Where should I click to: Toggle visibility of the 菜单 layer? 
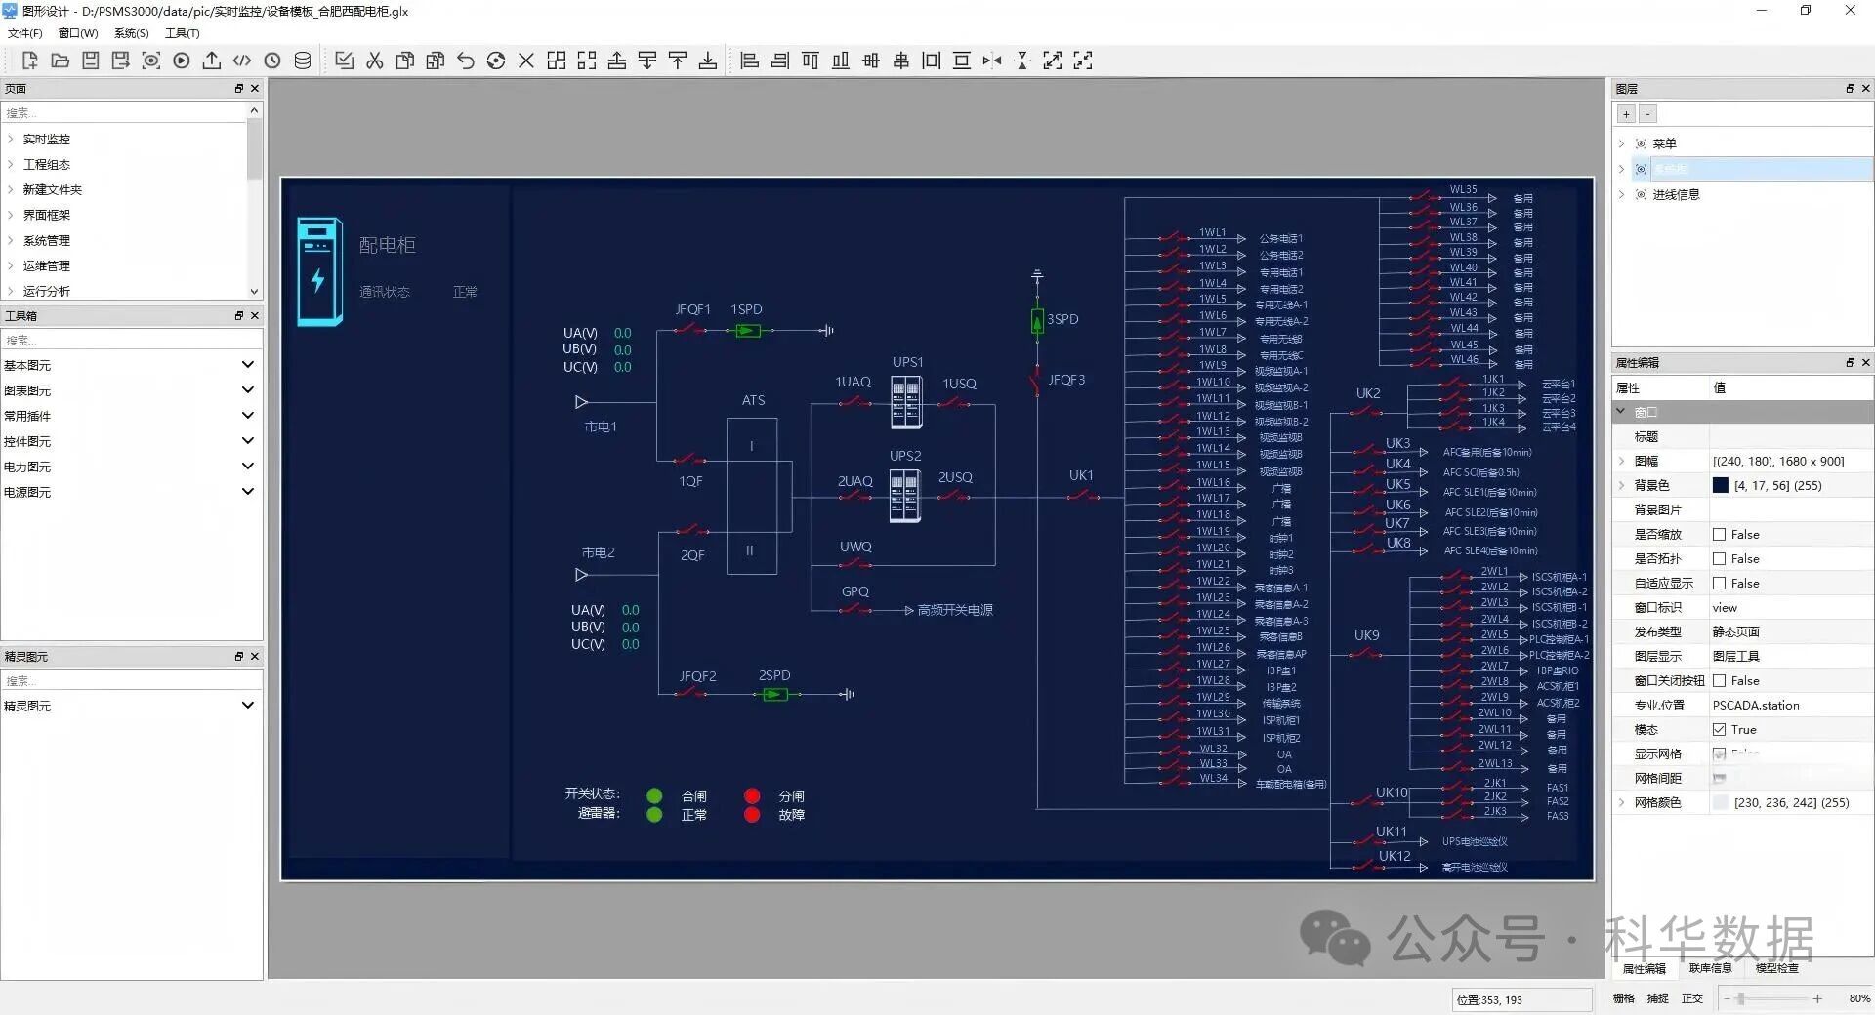pyautogui.click(x=1641, y=143)
